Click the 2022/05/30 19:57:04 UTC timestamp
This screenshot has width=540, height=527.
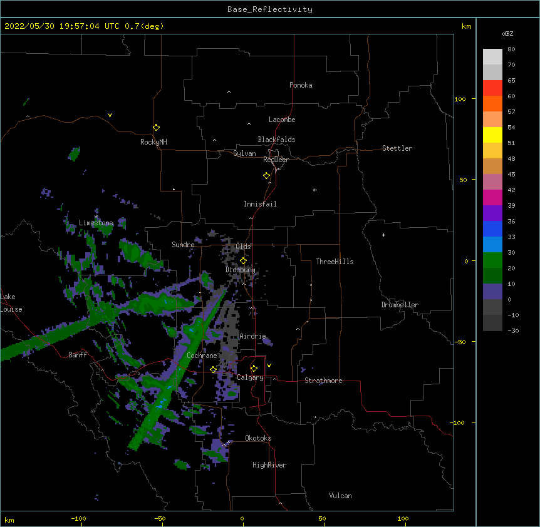pyautogui.click(x=62, y=26)
